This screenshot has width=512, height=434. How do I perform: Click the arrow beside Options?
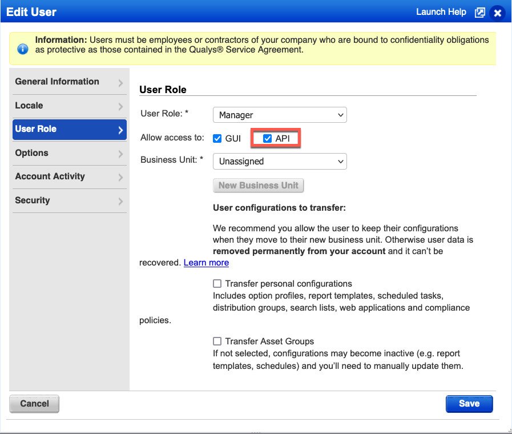120,154
